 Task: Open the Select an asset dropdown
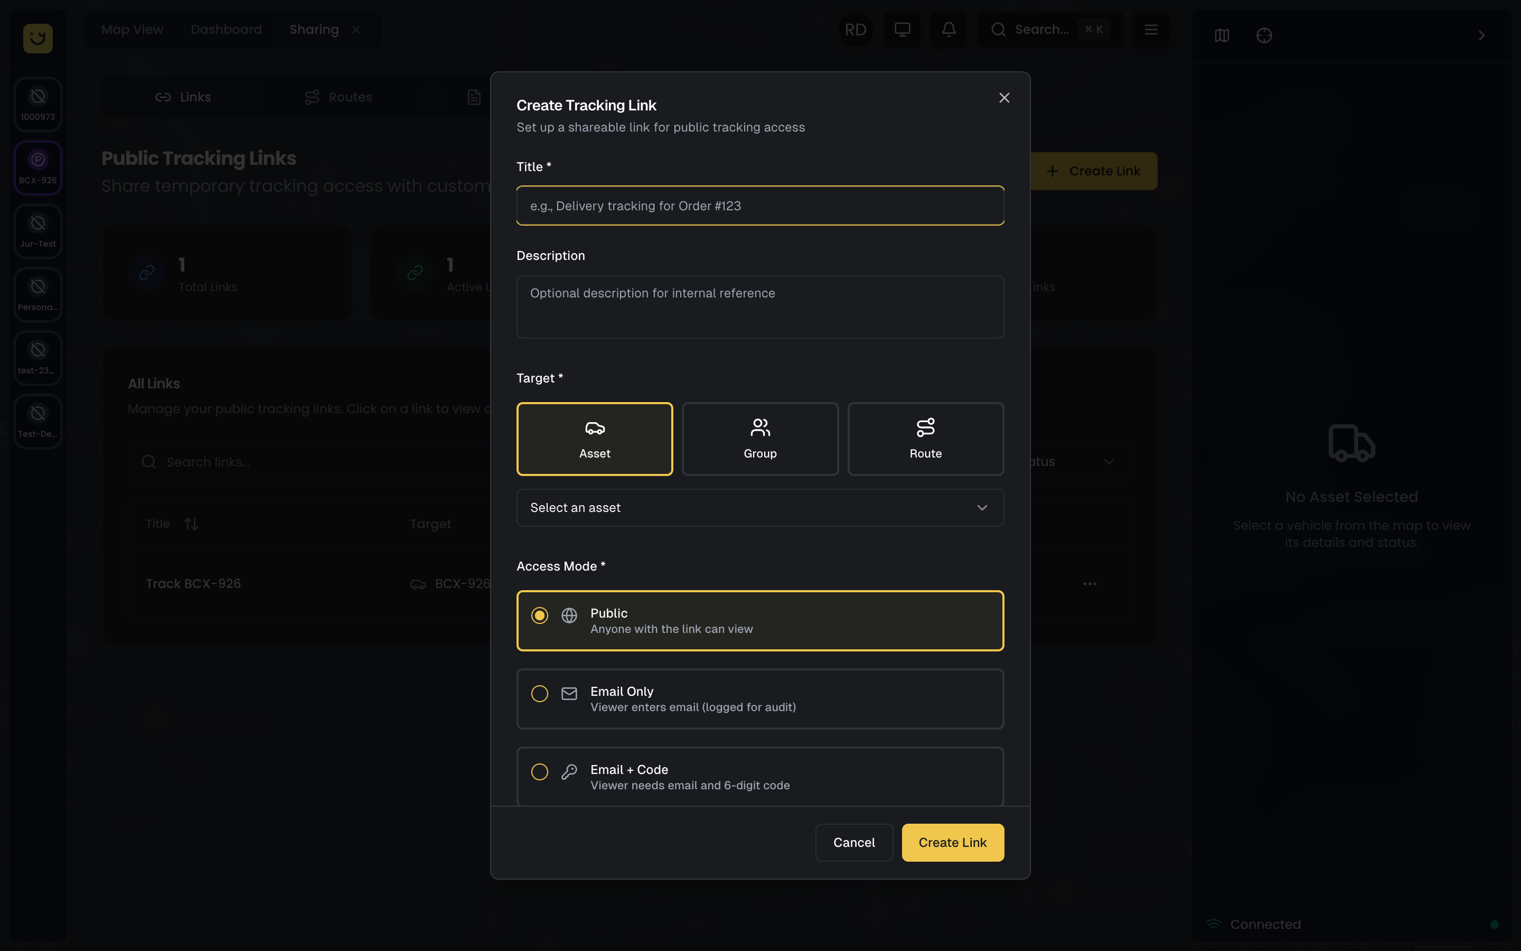[x=760, y=508]
